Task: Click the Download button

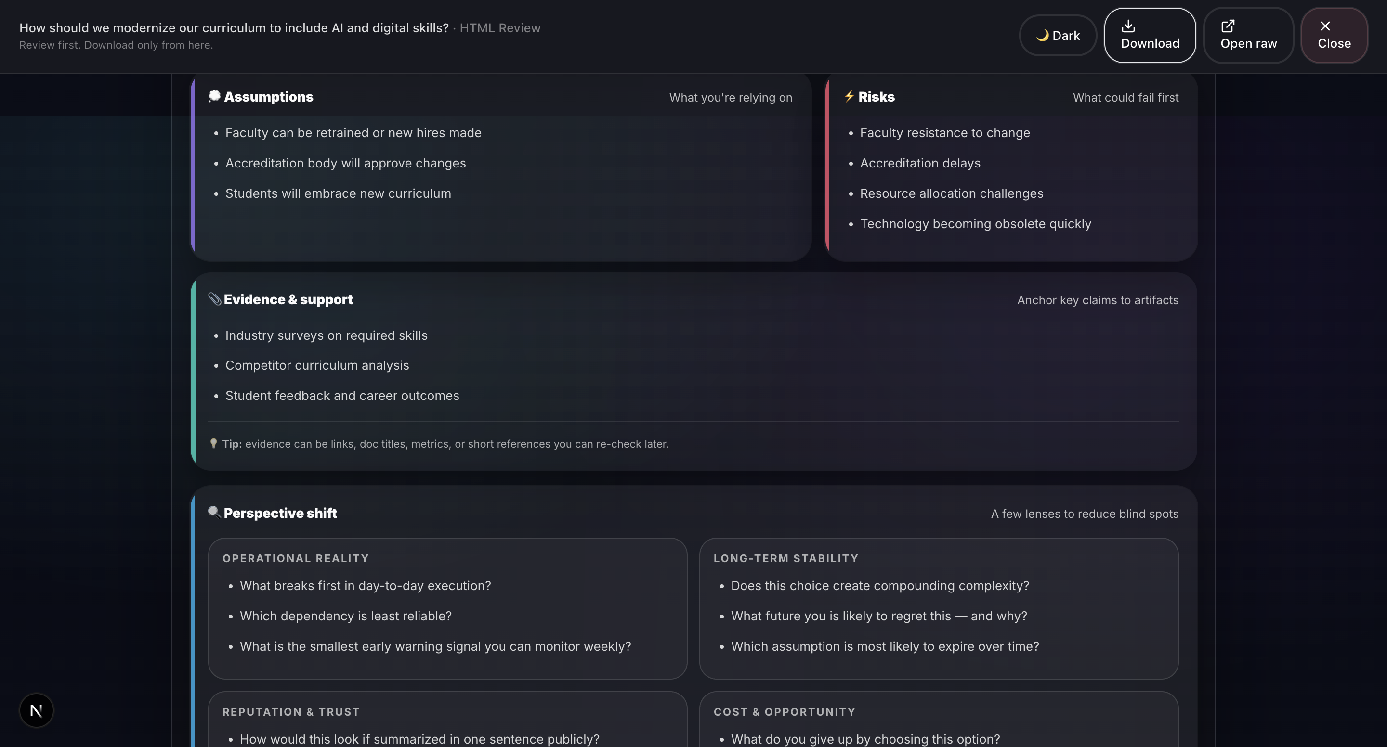Action: pyautogui.click(x=1150, y=36)
